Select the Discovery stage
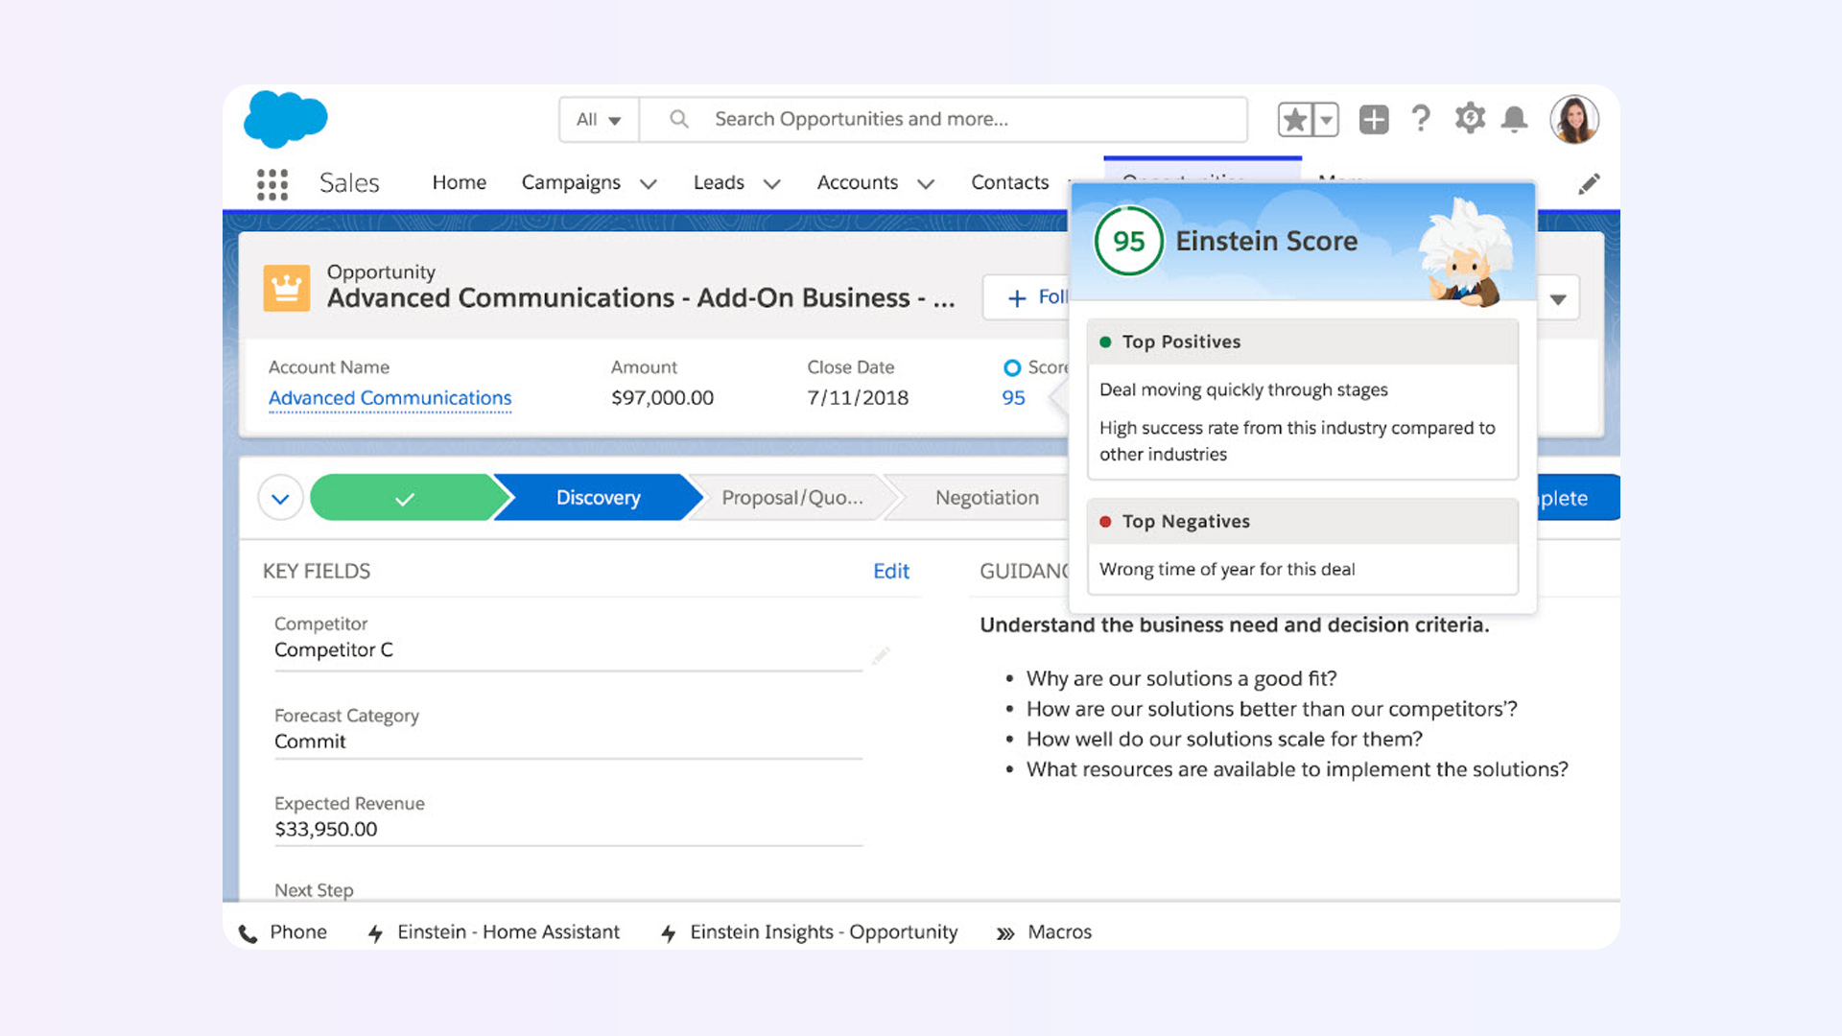 pos(598,498)
